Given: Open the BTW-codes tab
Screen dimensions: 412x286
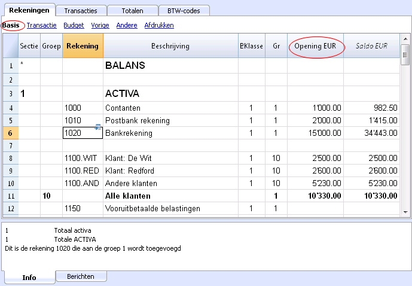Looking at the screenshot, I should click(x=184, y=11).
